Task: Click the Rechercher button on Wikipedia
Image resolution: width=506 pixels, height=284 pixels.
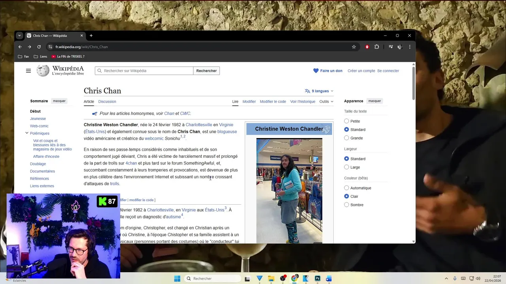Action: tap(206, 71)
